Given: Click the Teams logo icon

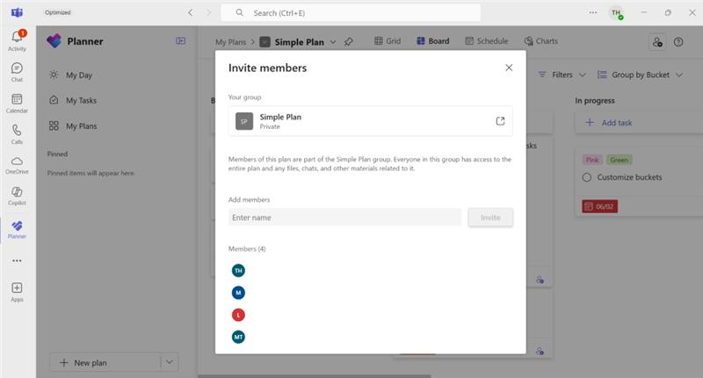Looking at the screenshot, I should [x=17, y=12].
